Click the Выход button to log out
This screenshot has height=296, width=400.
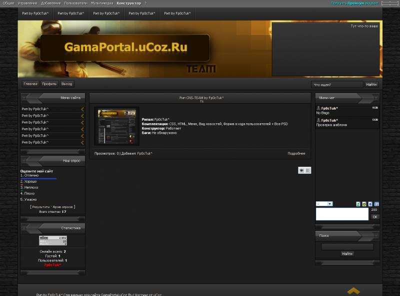coord(67,84)
